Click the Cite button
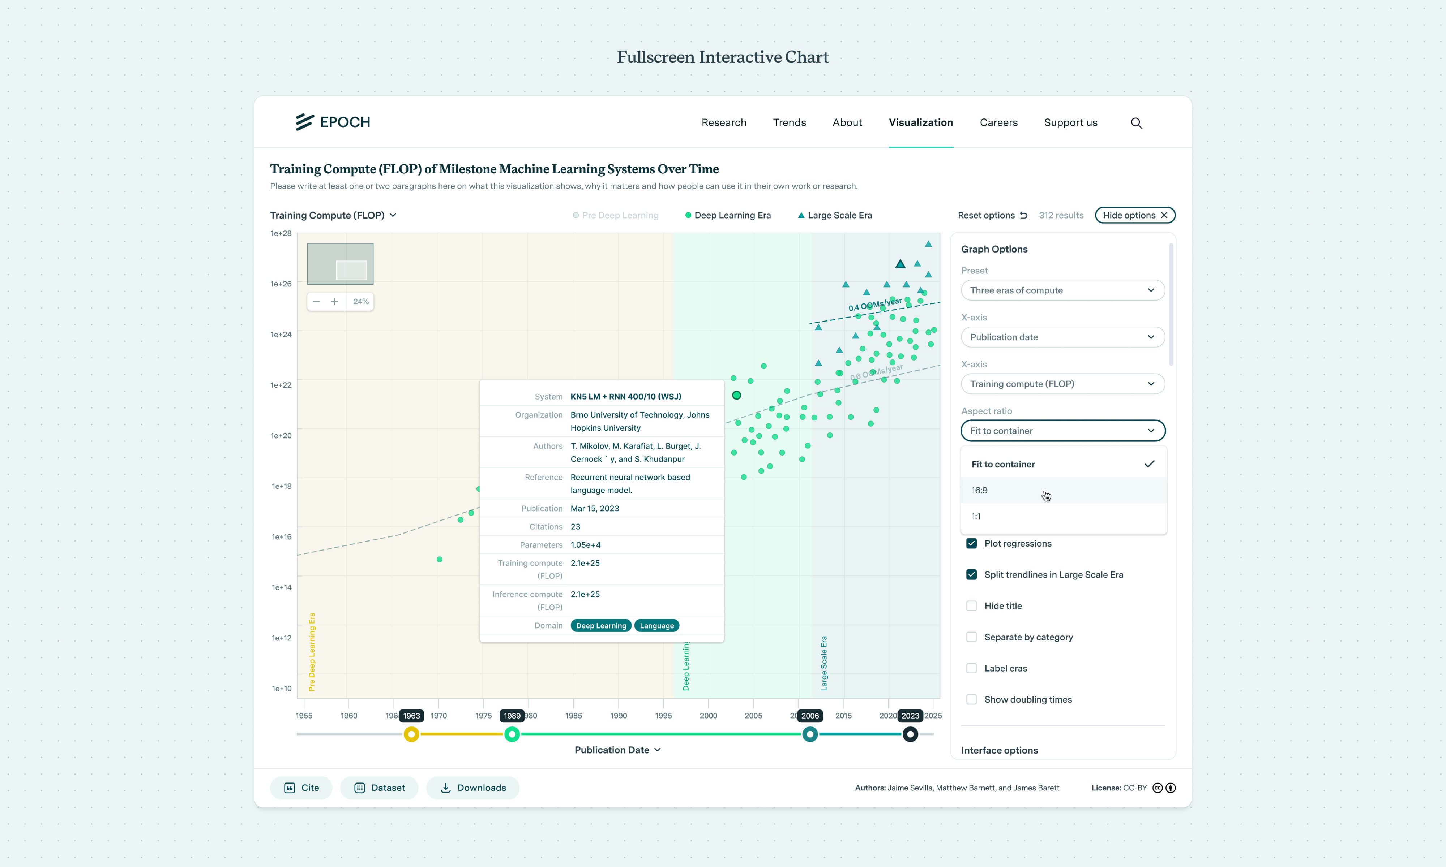 click(301, 788)
